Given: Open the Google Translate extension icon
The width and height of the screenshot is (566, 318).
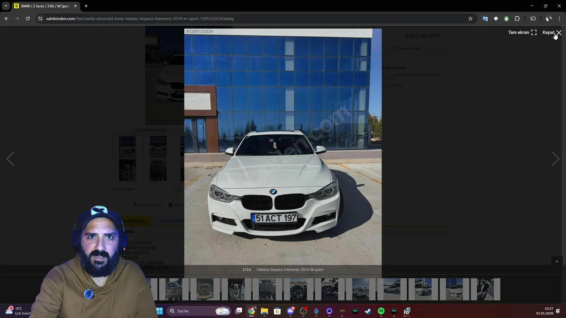Looking at the screenshot, I should [x=485, y=19].
